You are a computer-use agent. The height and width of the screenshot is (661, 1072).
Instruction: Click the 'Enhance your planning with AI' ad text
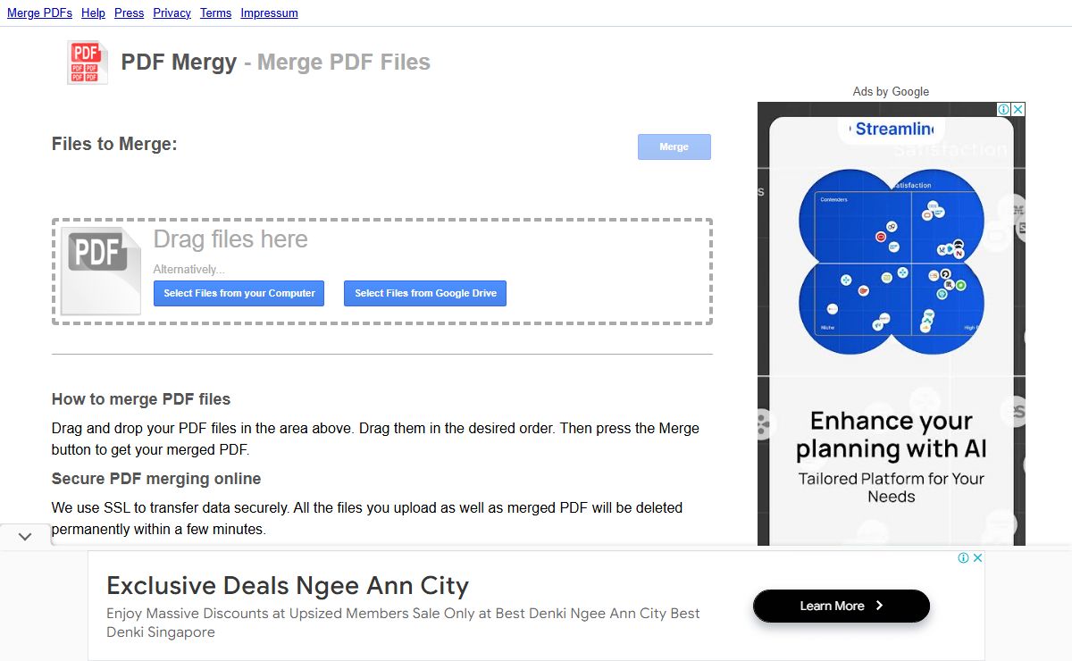(892, 434)
